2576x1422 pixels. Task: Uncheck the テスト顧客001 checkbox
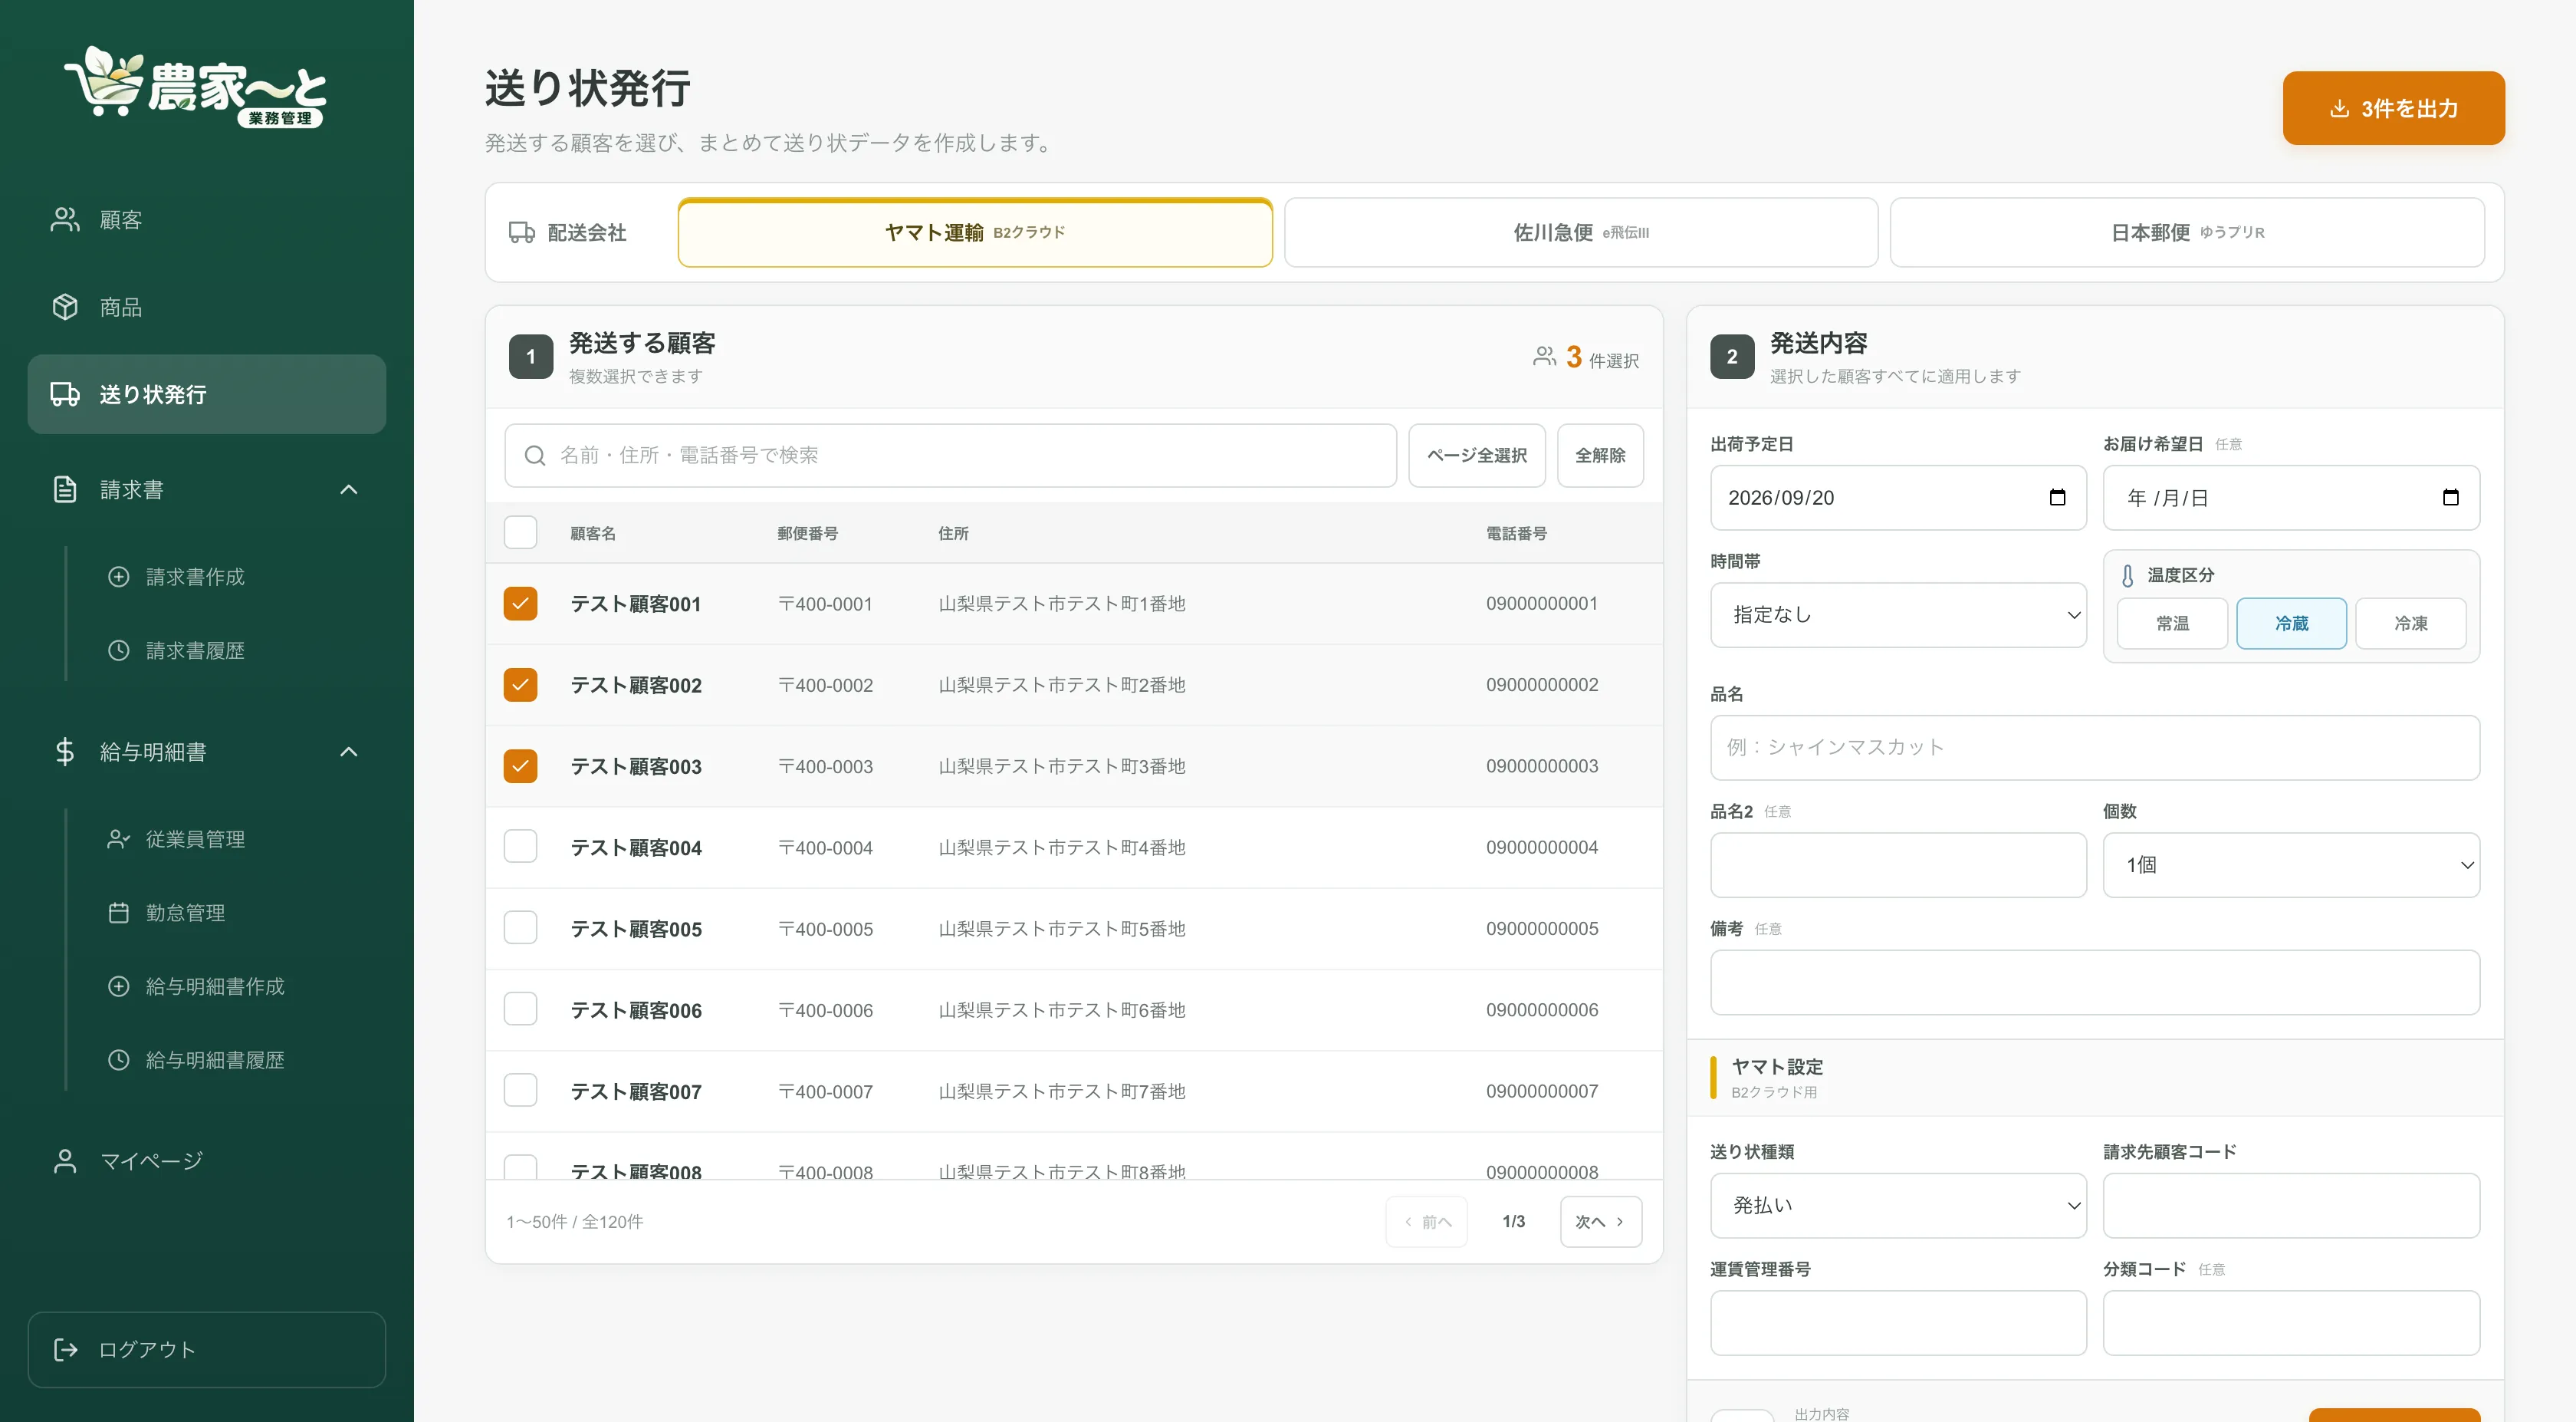(520, 604)
